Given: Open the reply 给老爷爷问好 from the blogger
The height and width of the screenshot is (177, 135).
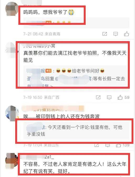Looking at the screenshot, I should (x=66, y=71).
